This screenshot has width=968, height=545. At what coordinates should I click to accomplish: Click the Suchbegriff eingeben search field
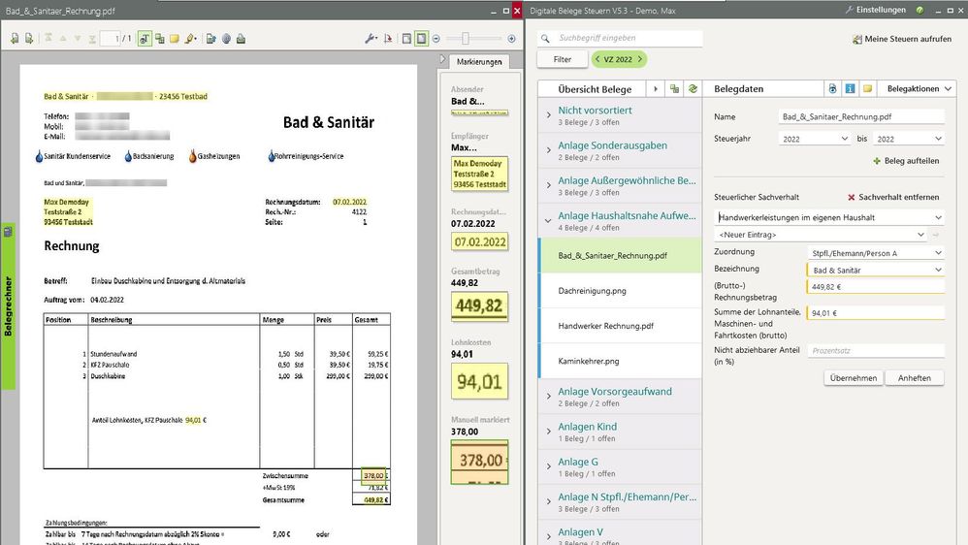pyautogui.click(x=621, y=39)
